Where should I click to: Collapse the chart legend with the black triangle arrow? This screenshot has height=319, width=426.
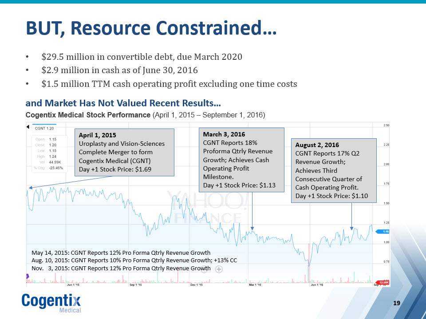tap(28, 127)
